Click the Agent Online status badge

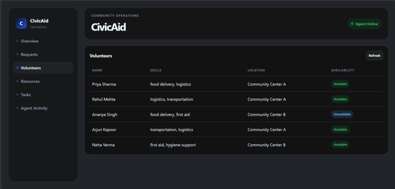tap(365, 24)
